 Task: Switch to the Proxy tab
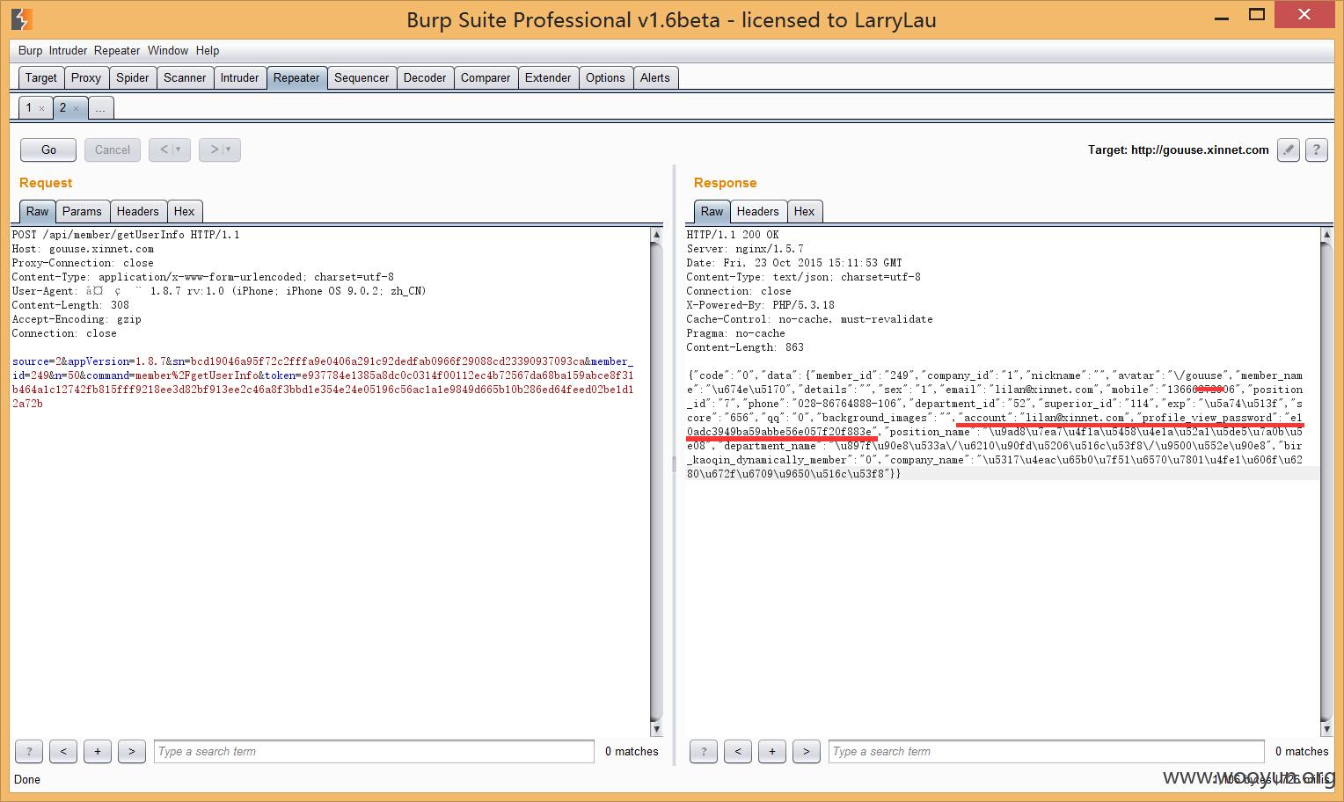[86, 77]
